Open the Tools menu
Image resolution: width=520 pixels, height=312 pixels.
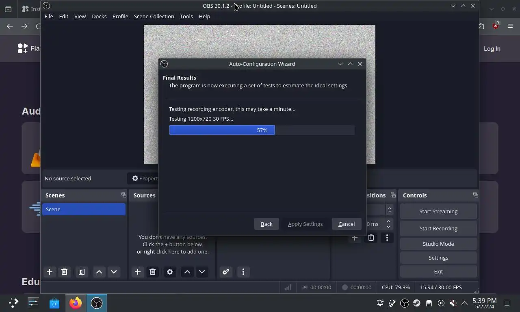[186, 16]
